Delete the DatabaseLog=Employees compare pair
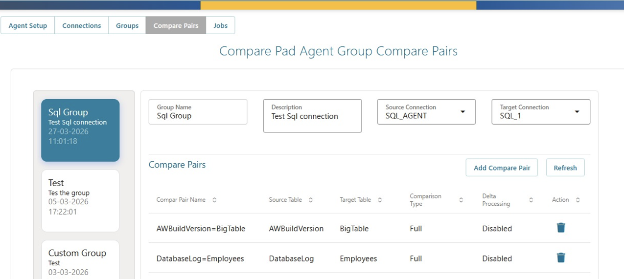 tap(561, 258)
